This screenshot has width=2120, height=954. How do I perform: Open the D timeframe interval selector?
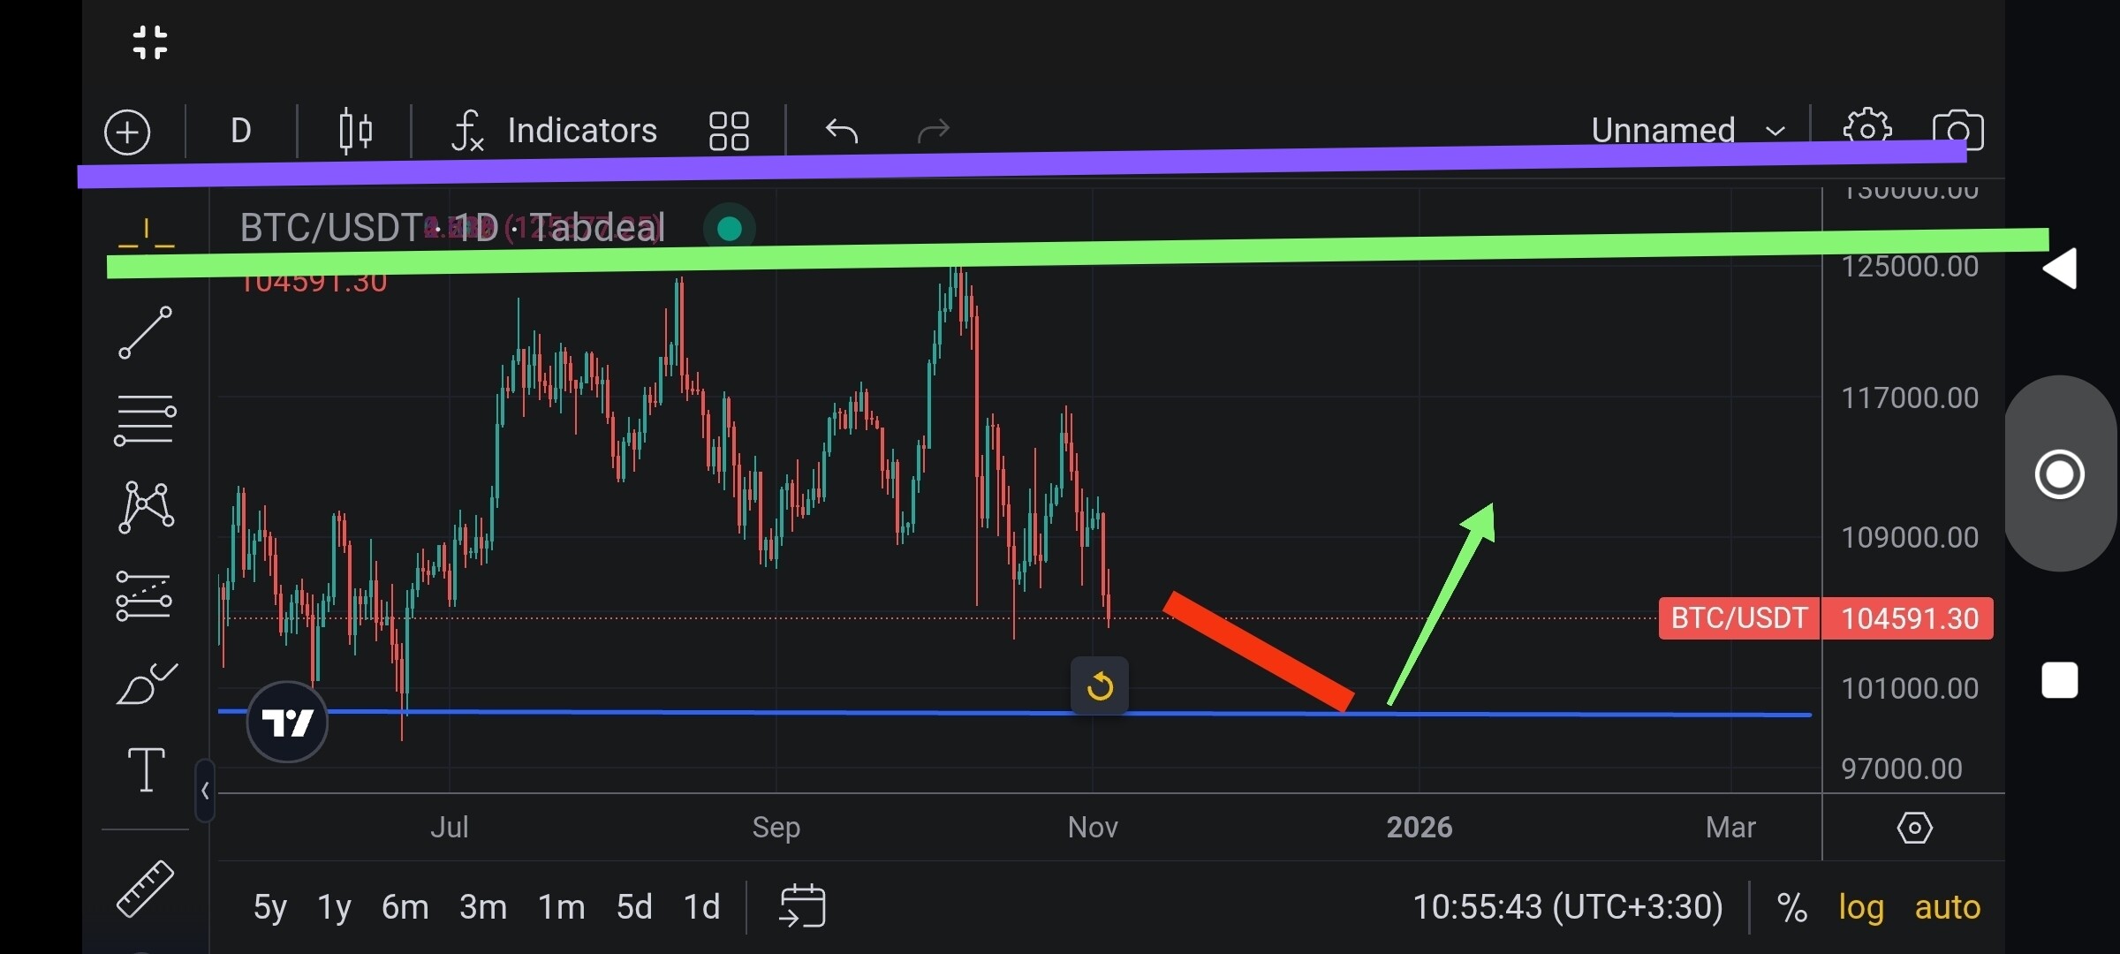click(241, 131)
